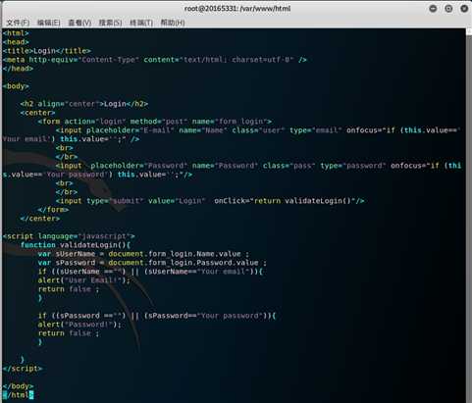Click the h2 align center Login line
The height and width of the screenshot is (403, 472).
point(84,104)
